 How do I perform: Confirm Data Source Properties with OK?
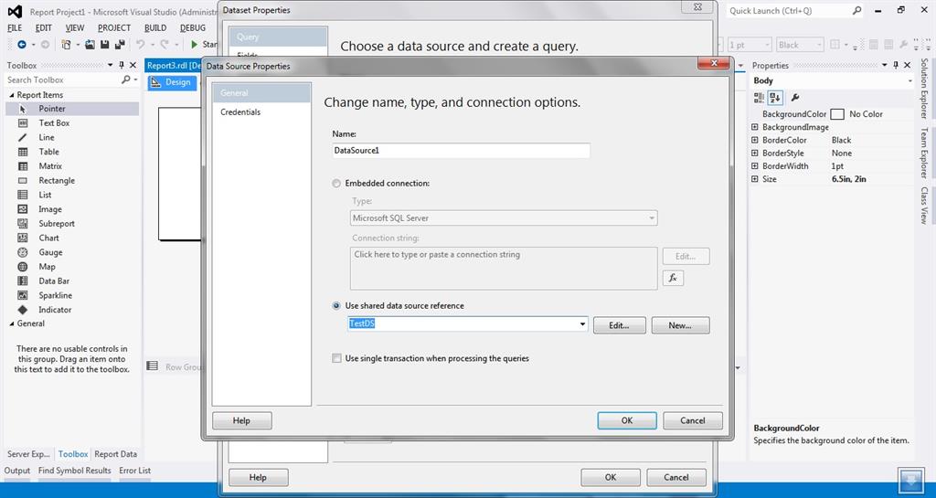coord(627,420)
